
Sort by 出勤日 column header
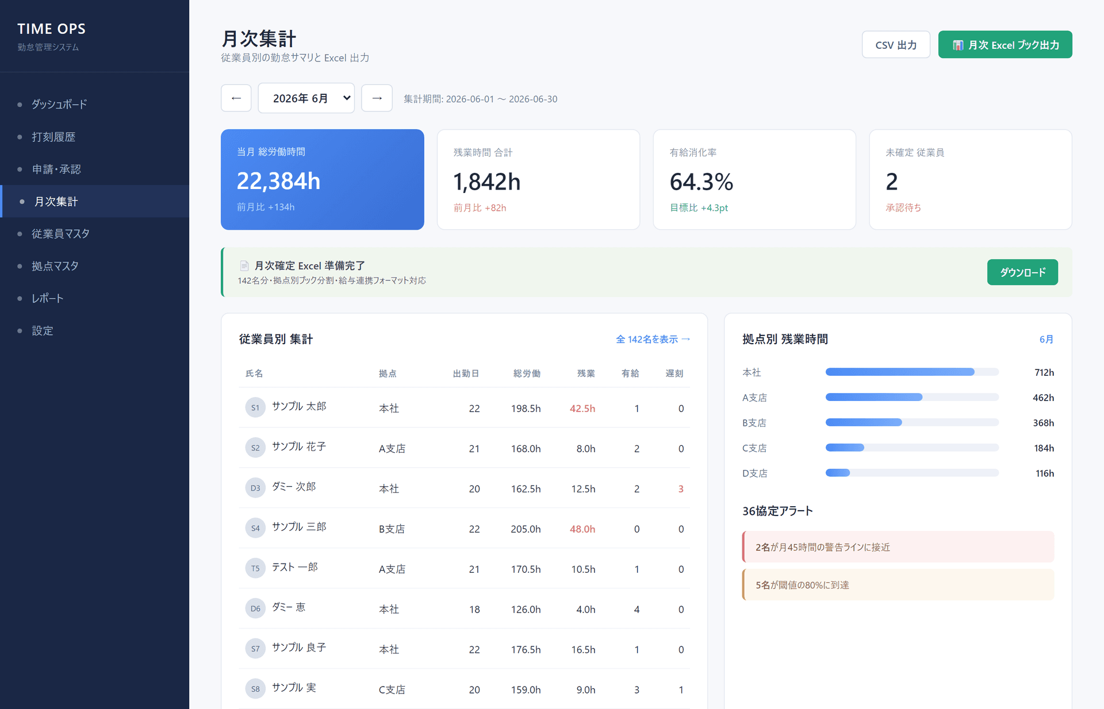466,373
